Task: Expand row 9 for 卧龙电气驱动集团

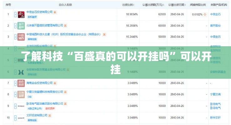Action: (x=15, y=106)
